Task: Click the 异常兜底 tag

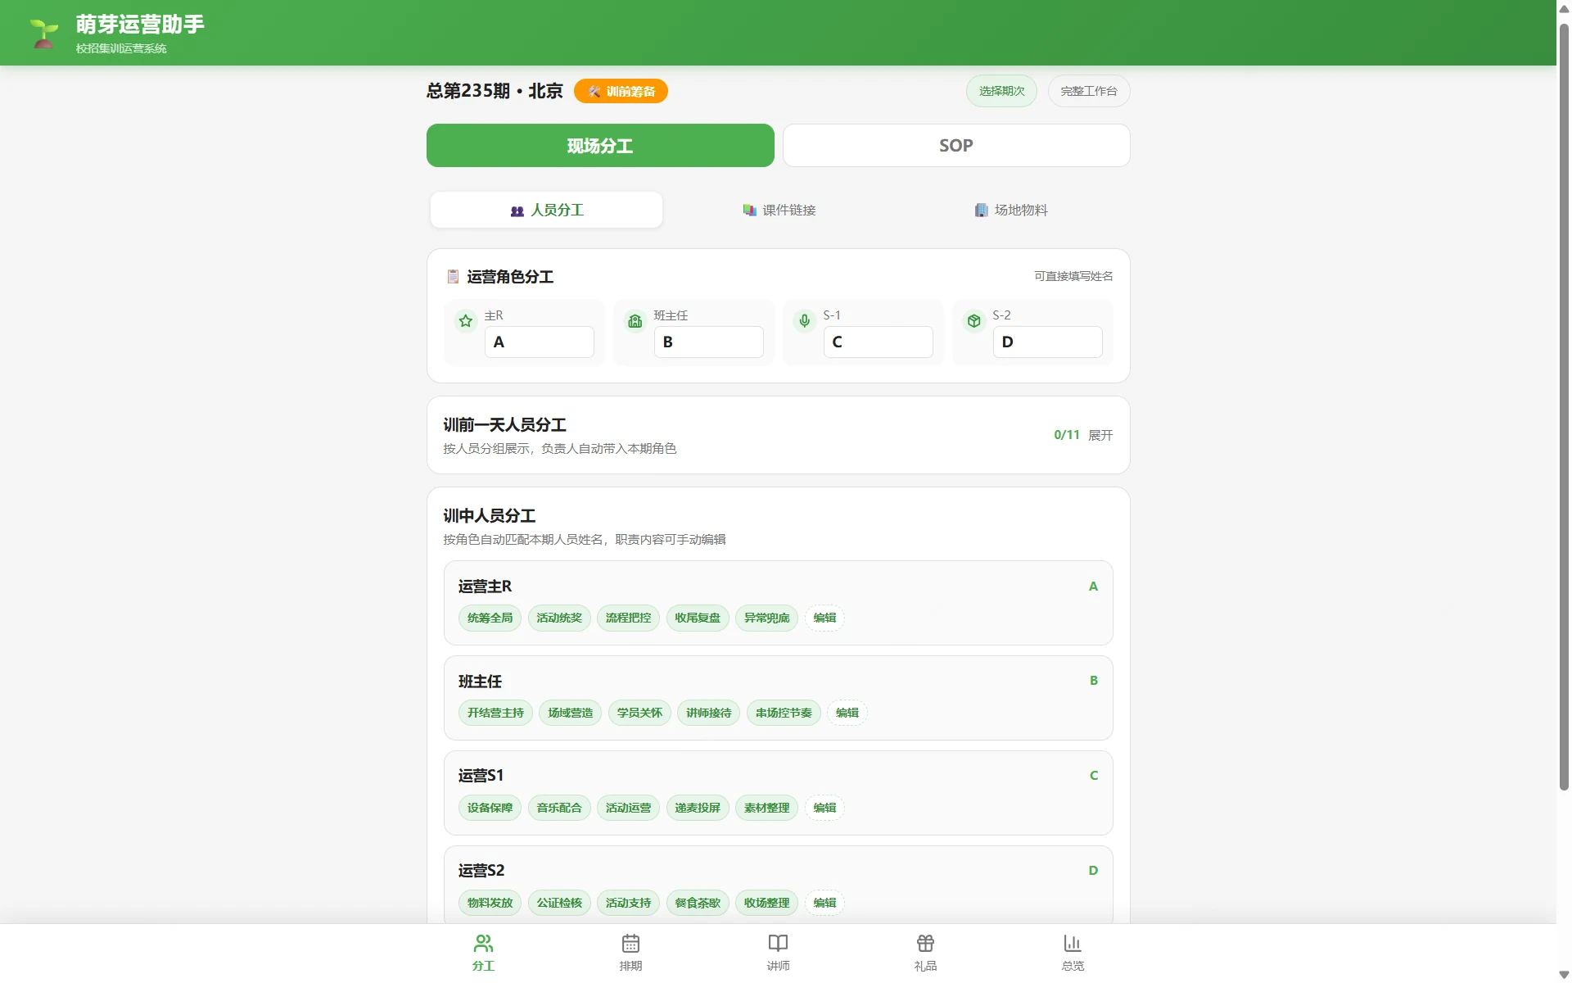Action: [x=766, y=618]
